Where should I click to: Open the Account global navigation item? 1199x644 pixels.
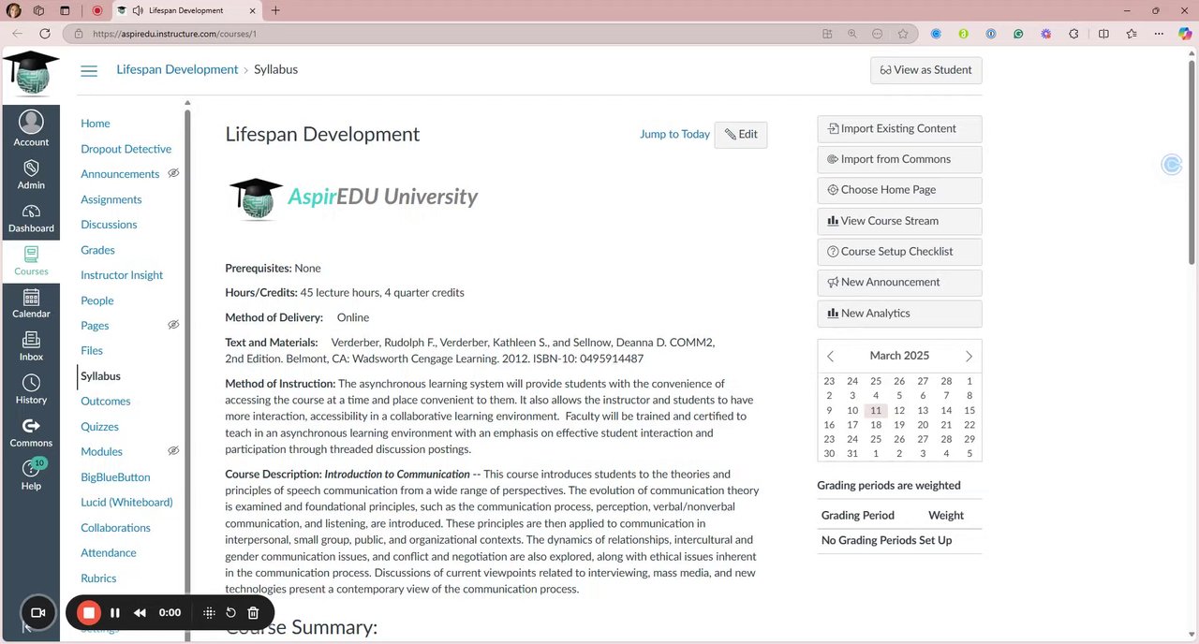pyautogui.click(x=31, y=128)
